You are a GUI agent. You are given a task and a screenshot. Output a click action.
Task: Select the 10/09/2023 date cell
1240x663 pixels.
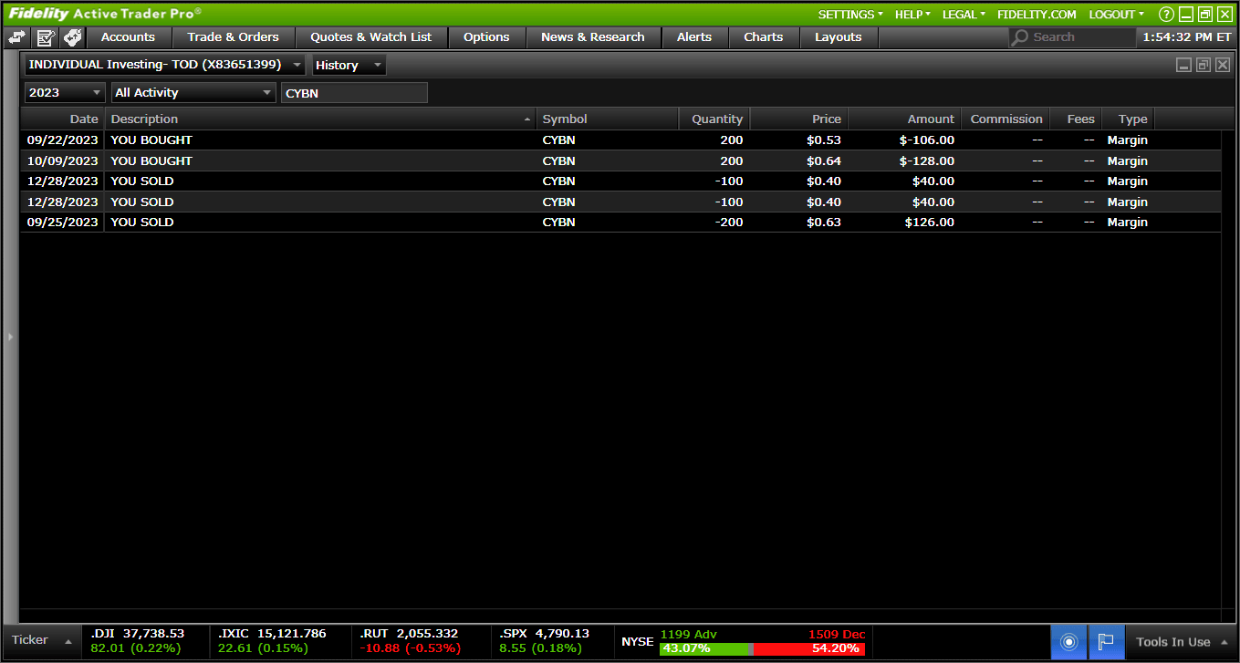coord(63,161)
